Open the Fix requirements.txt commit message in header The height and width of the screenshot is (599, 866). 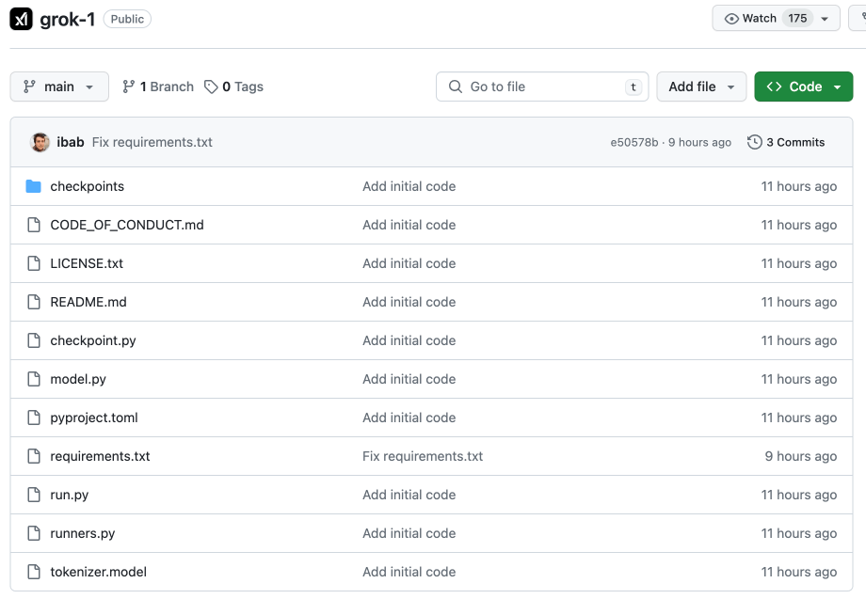click(x=152, y=143)
